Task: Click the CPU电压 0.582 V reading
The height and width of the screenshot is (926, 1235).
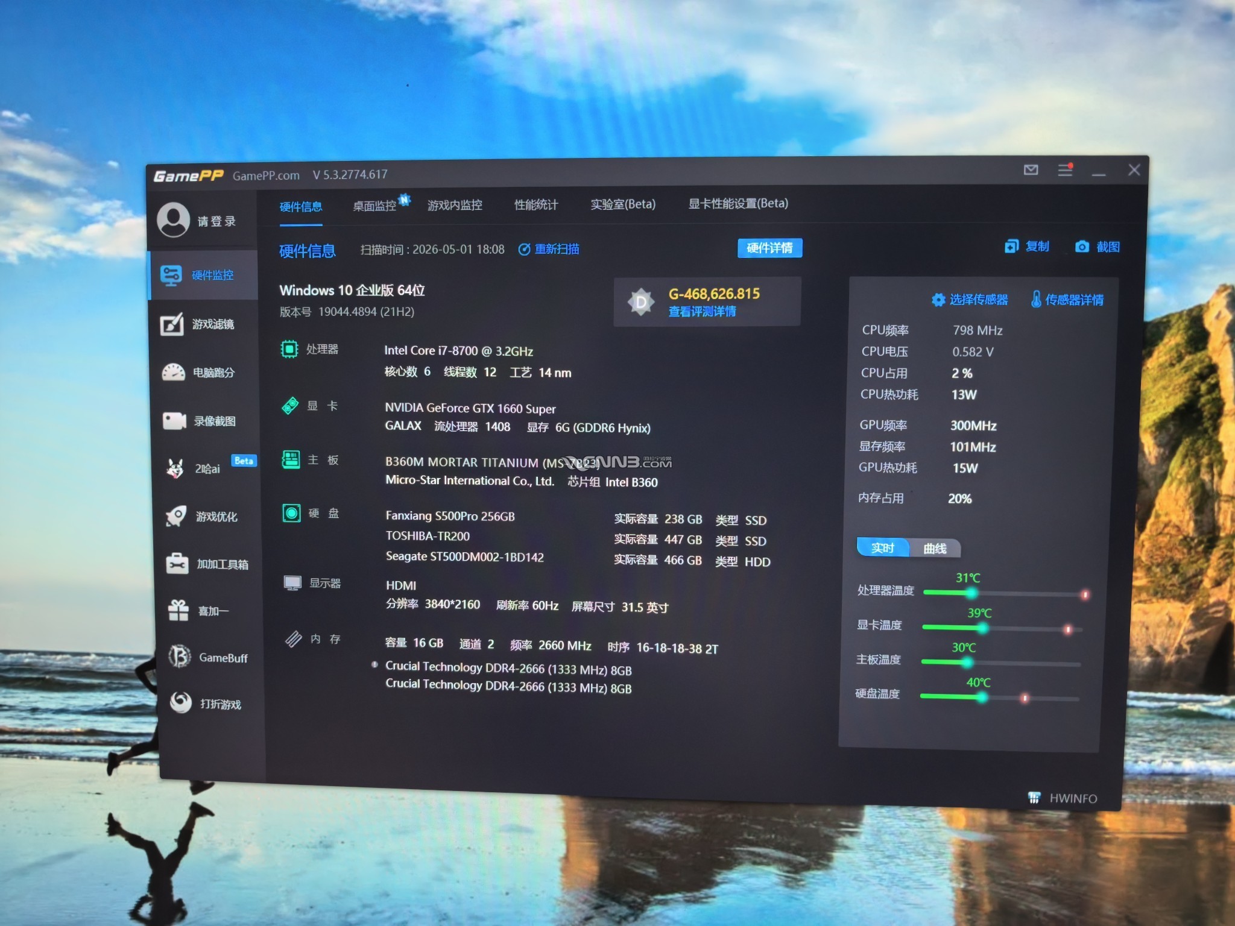Action: (927, 351)
